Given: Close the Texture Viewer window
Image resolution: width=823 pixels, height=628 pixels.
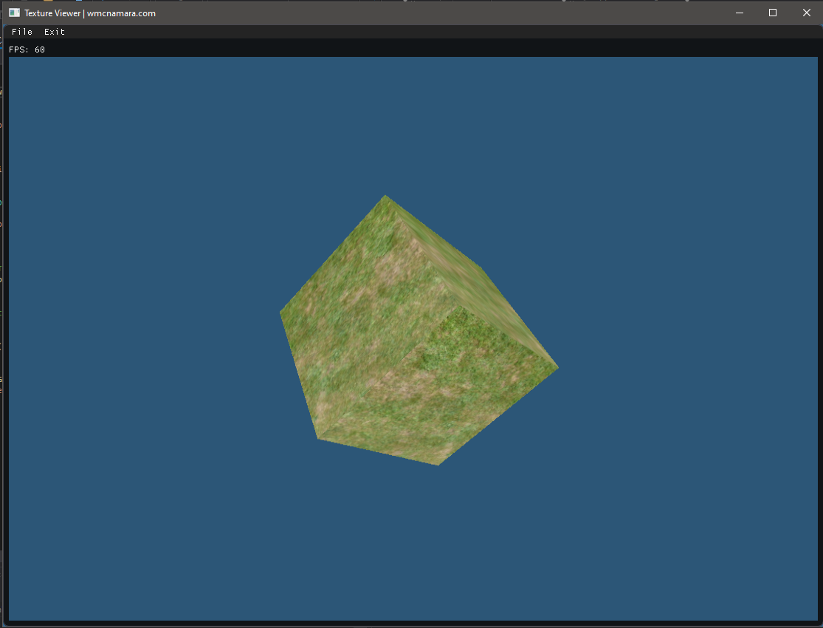Looking at the screenshot, I should click(806, 13).
